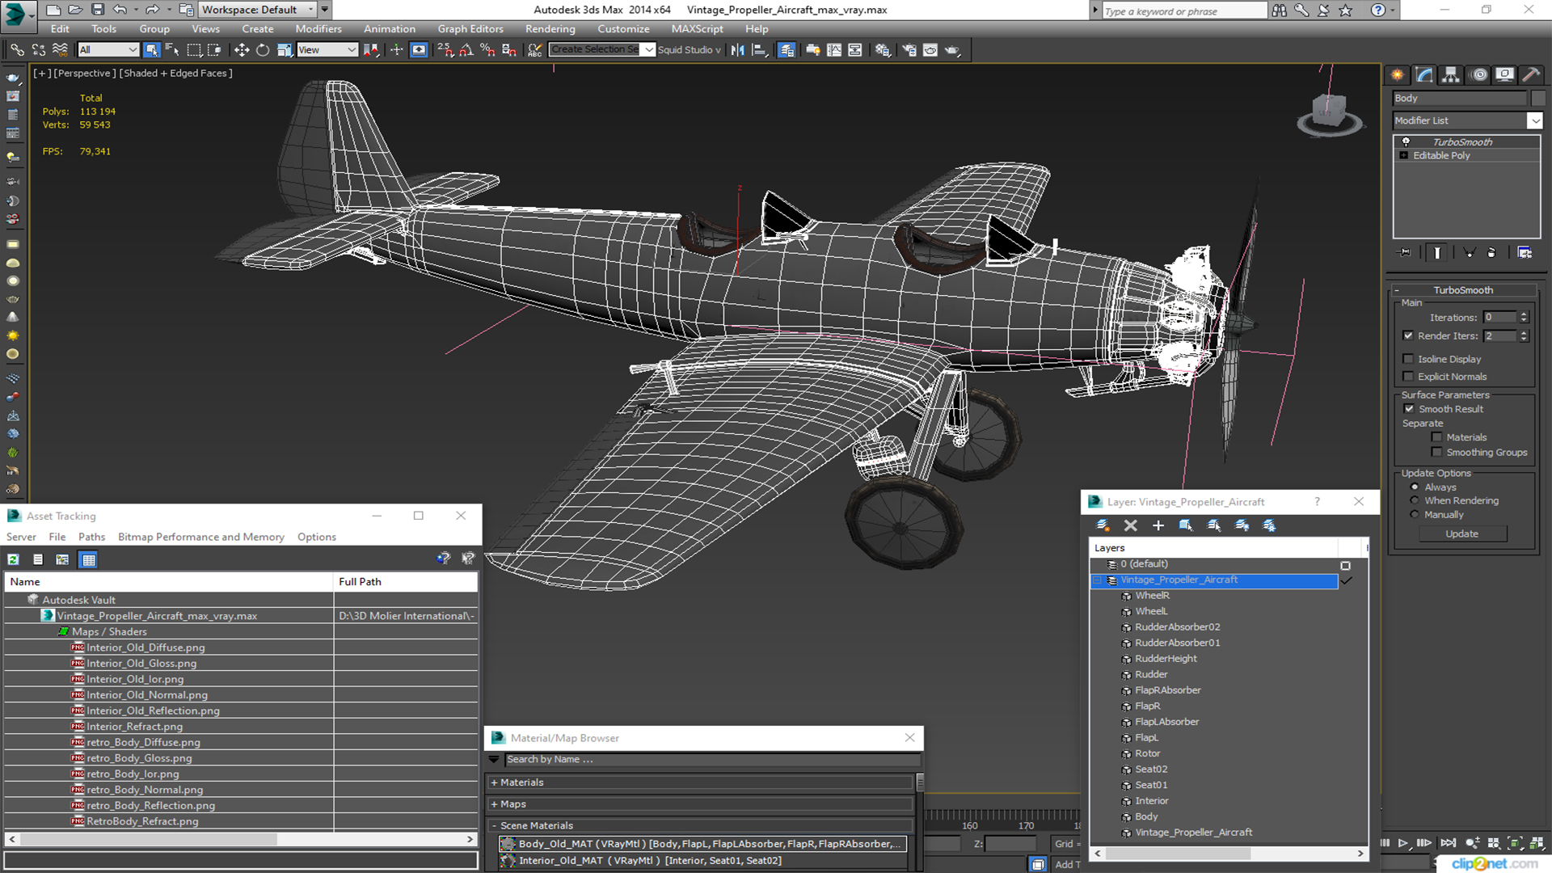The height and width of the screenshot is (873, 1552).
Task: Open the Rendering menu
Action: tap(550, 29)
